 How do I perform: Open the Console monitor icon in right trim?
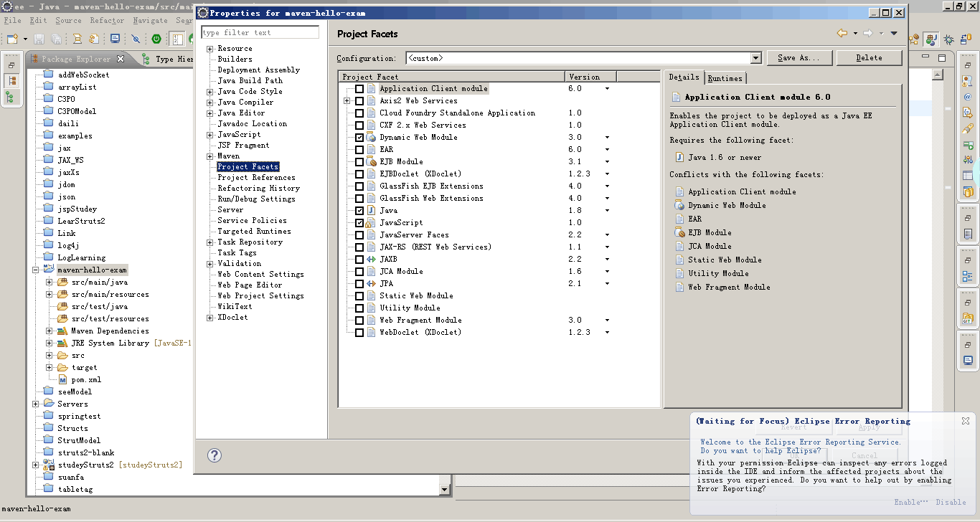point(968,361)
